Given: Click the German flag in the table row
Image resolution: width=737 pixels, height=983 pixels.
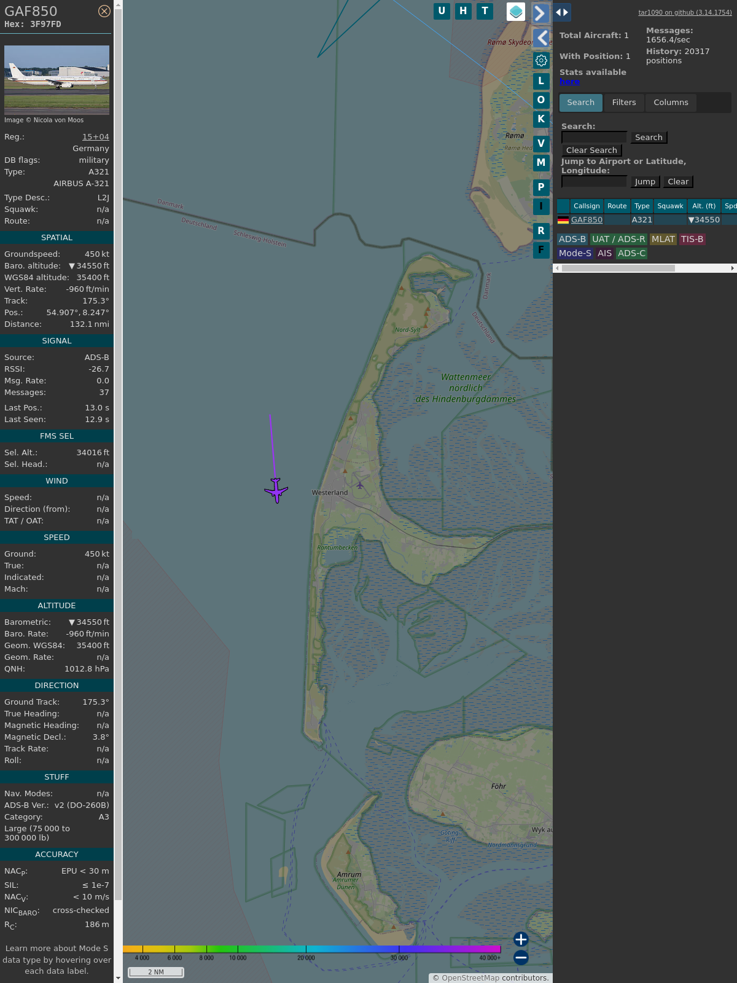Looking at the screenshot, I should (563, 220).
